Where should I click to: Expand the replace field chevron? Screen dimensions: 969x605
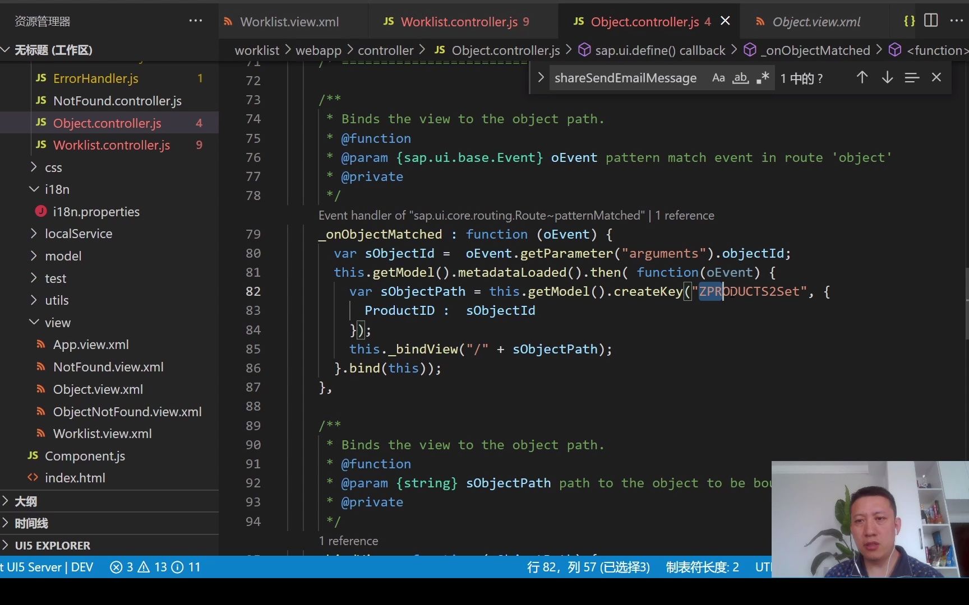pos(540,77)
